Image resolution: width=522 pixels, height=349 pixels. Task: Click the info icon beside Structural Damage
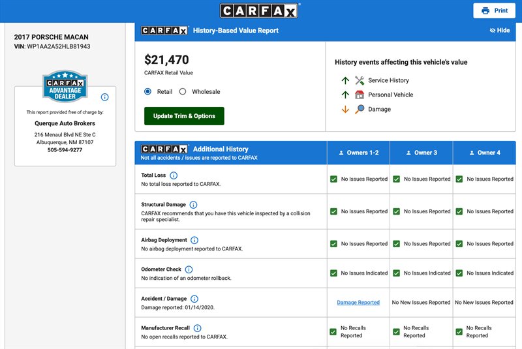click(x=193, y=205)
